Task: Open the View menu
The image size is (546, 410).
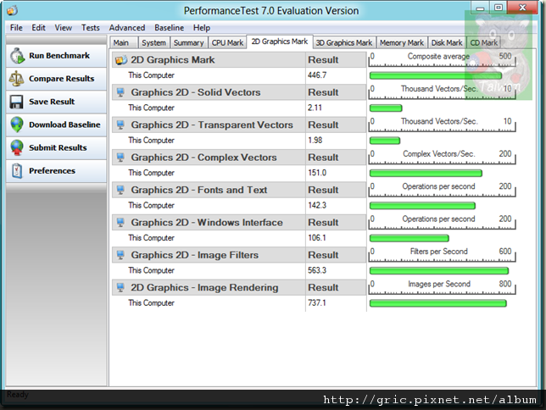Action: pos(63,28)
